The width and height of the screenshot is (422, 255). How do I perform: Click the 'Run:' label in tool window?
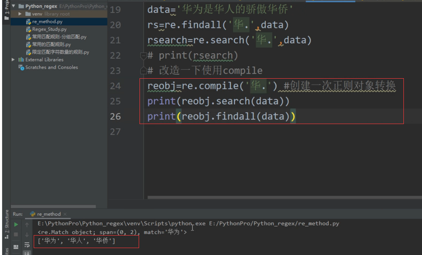coord(18,214)
